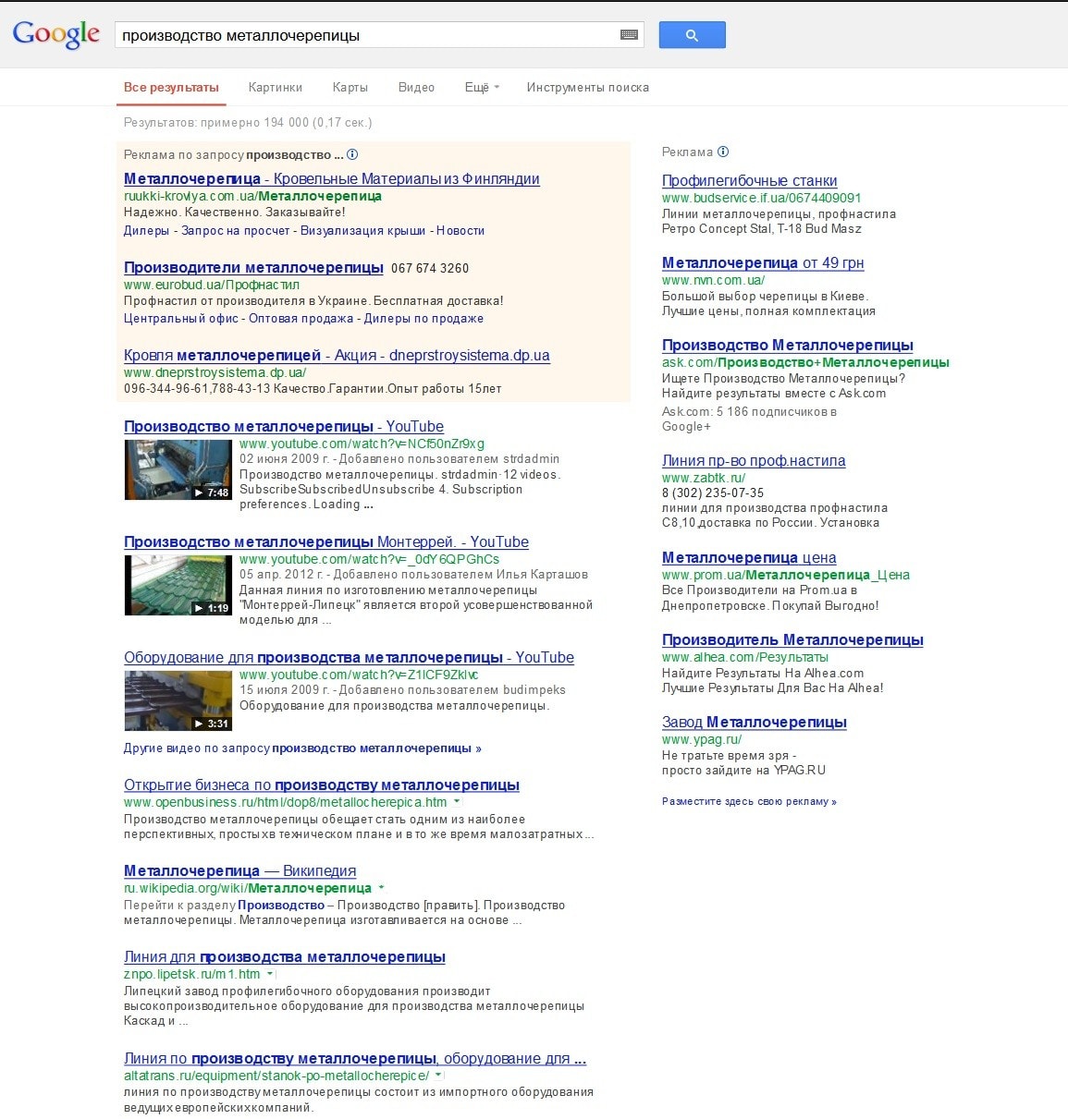Viewport: 1068px width, 1119px height.
Task: Click 'Ask.com: 5 186 подписчиков в Google+' text
Action: pos(749,419)
